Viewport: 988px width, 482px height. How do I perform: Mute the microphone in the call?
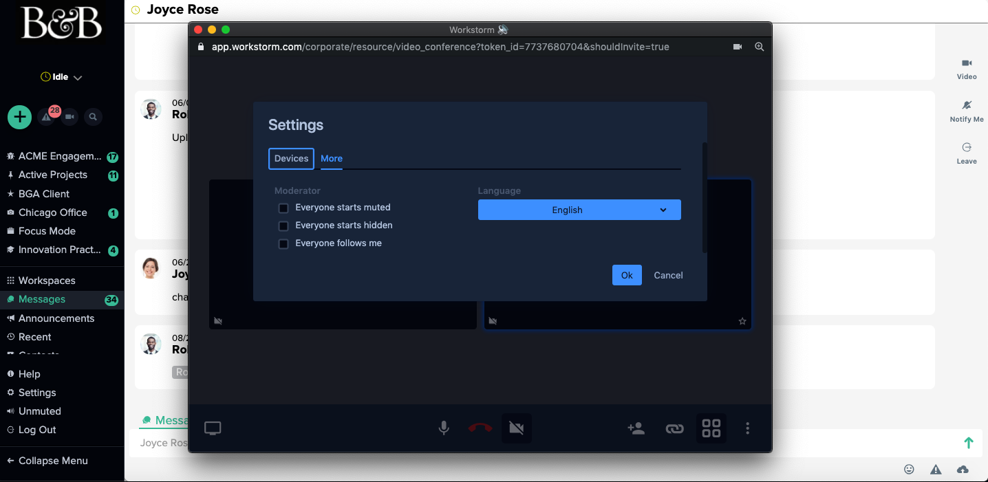pos(444,428)
